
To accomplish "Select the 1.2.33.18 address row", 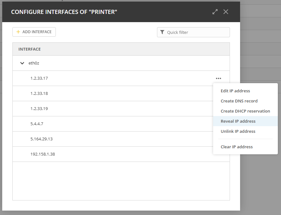I will click(x=39, y=94).
